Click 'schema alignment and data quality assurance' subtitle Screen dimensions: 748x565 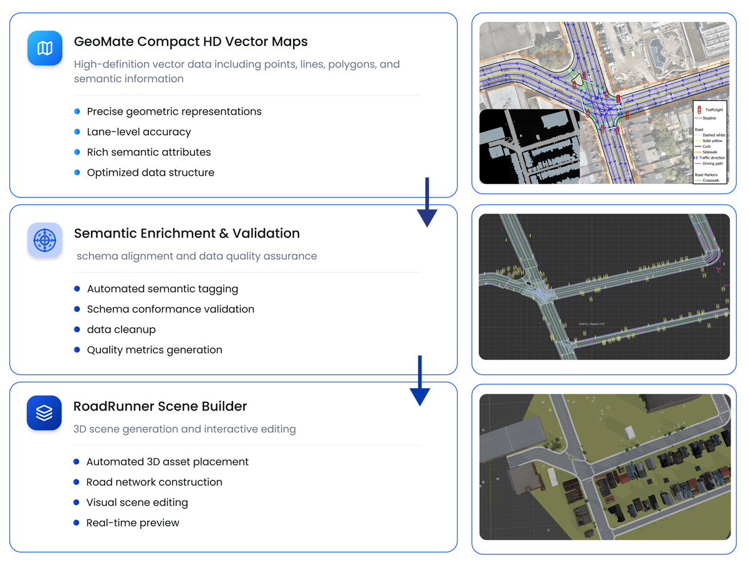[197, 256]
